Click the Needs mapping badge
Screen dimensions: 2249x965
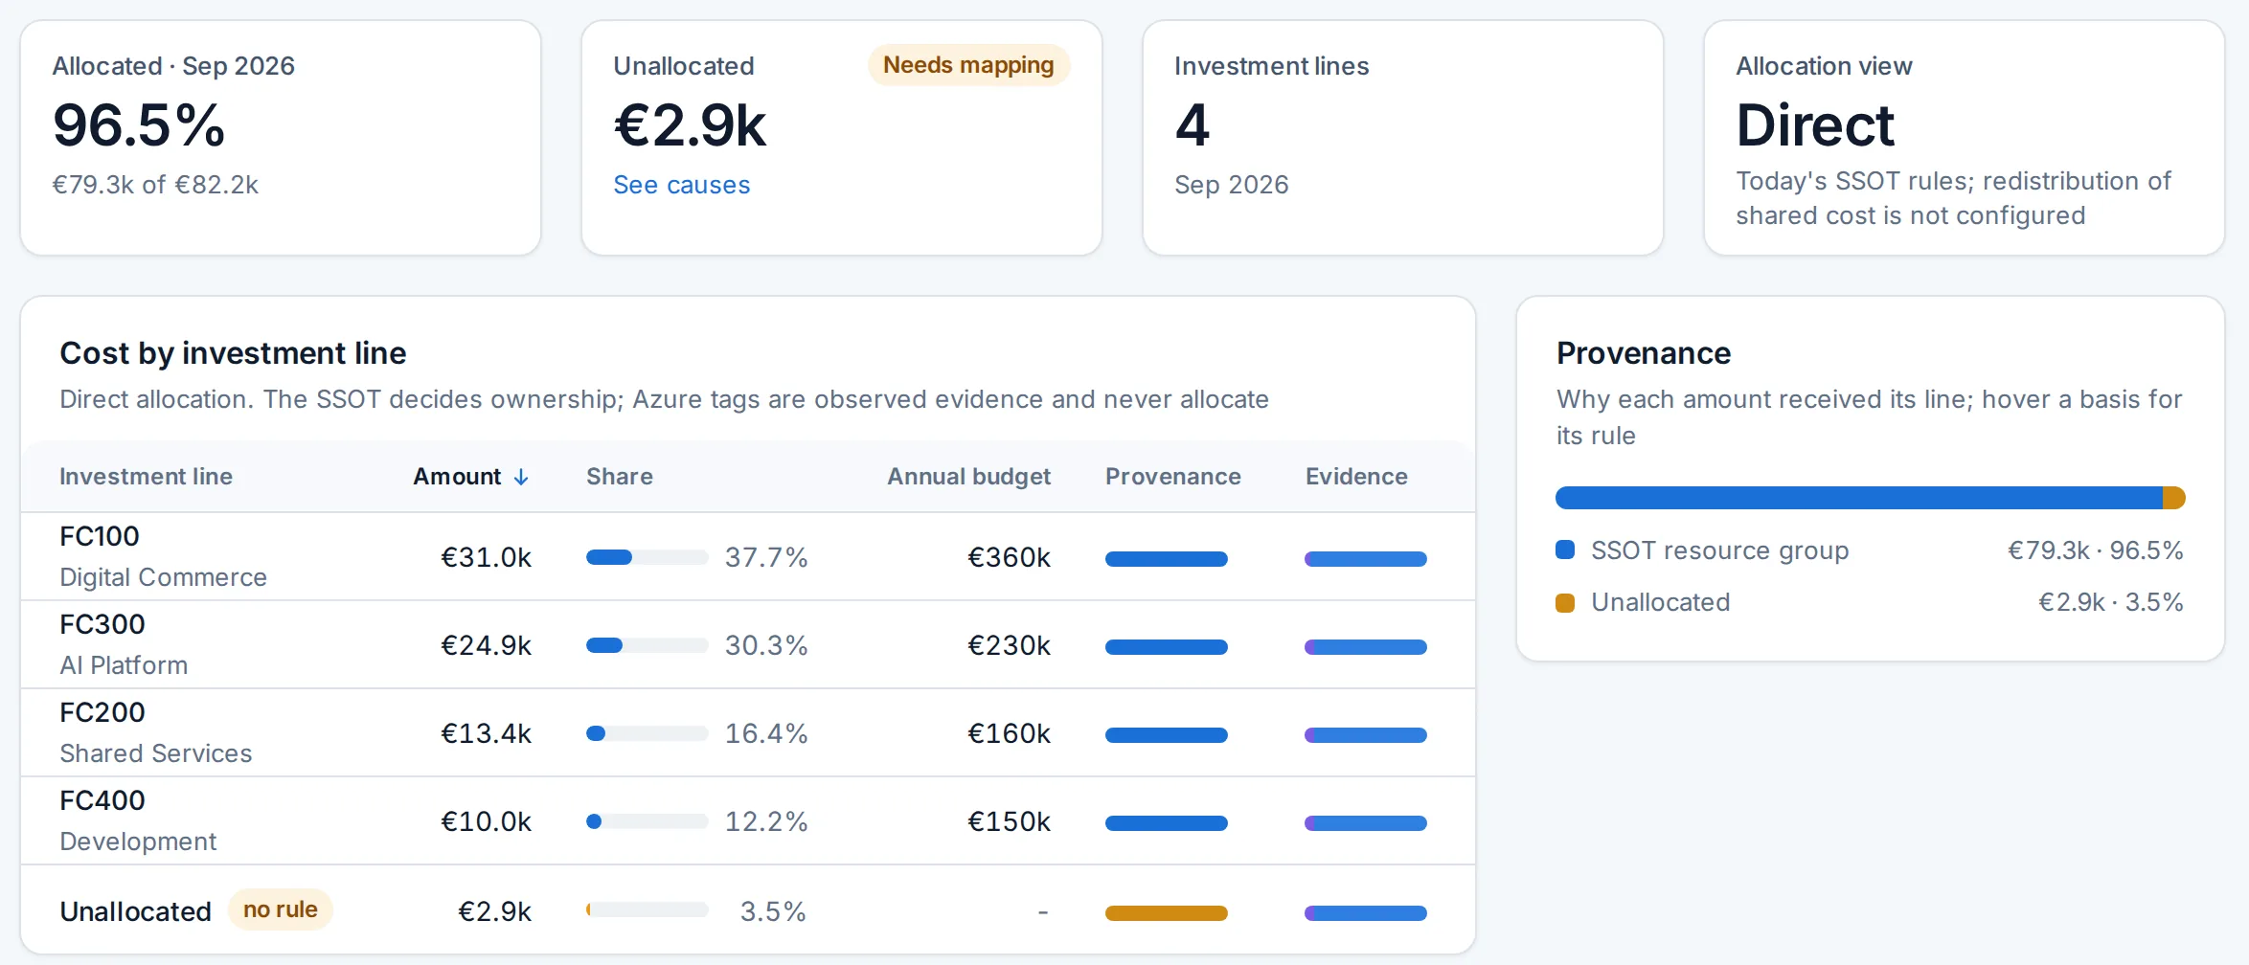968,65
